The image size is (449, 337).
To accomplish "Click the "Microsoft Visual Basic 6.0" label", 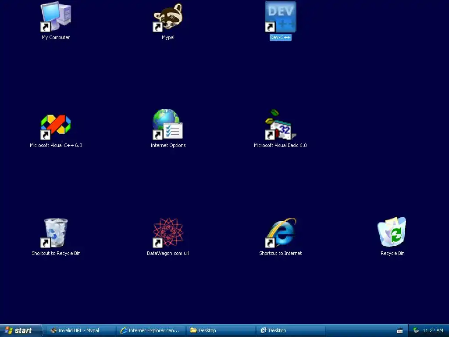I will pyautogui.click(x=280, y=145).
